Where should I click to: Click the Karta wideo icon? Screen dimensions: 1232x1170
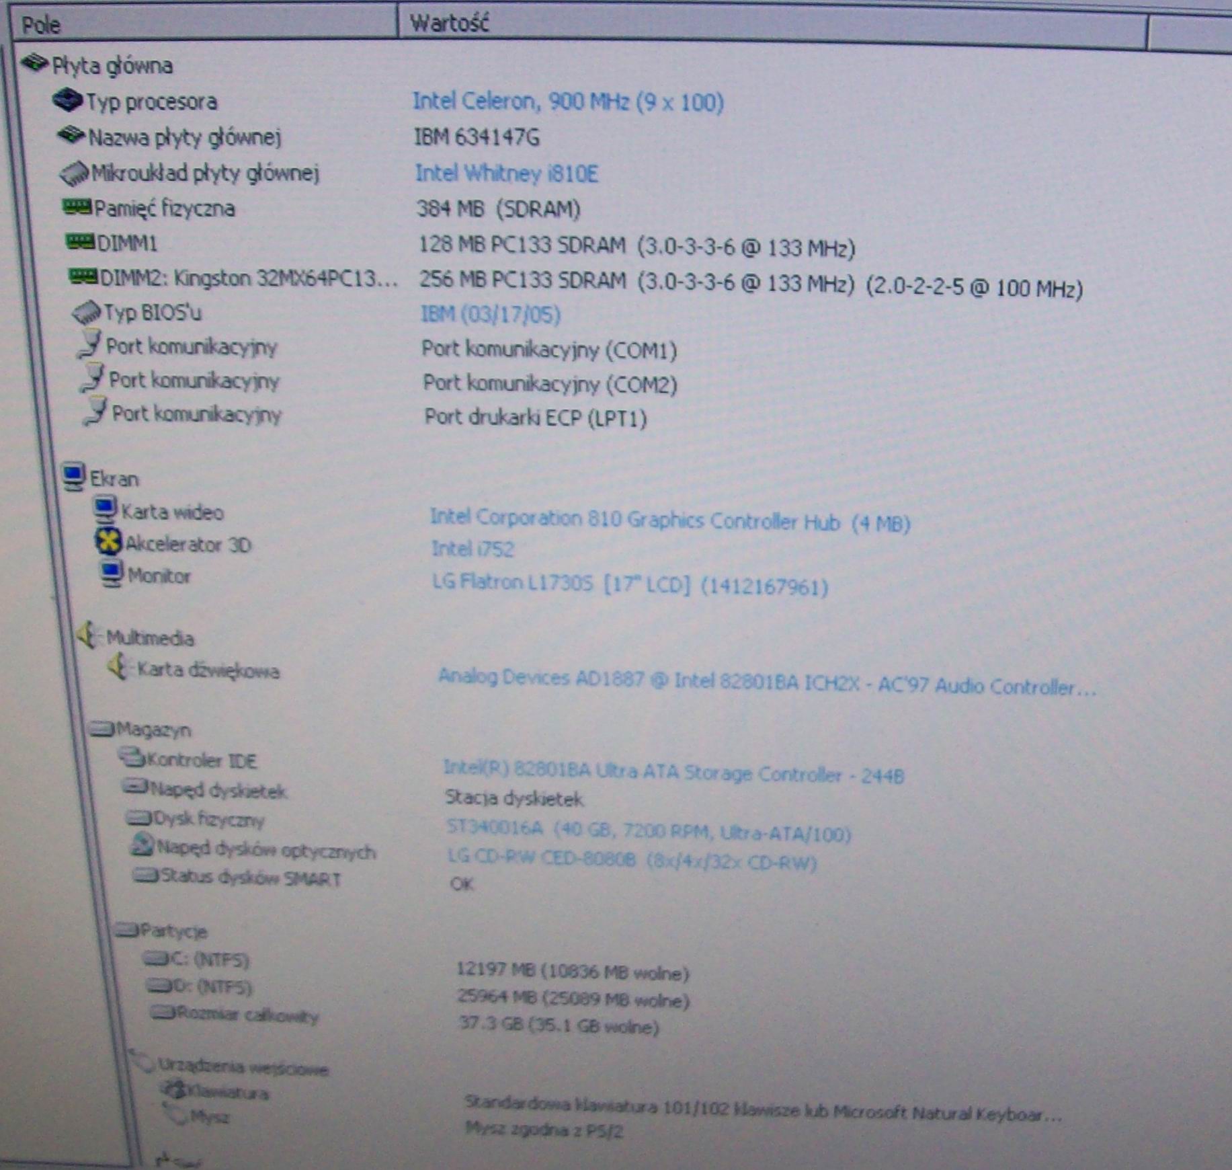point(105,509)
